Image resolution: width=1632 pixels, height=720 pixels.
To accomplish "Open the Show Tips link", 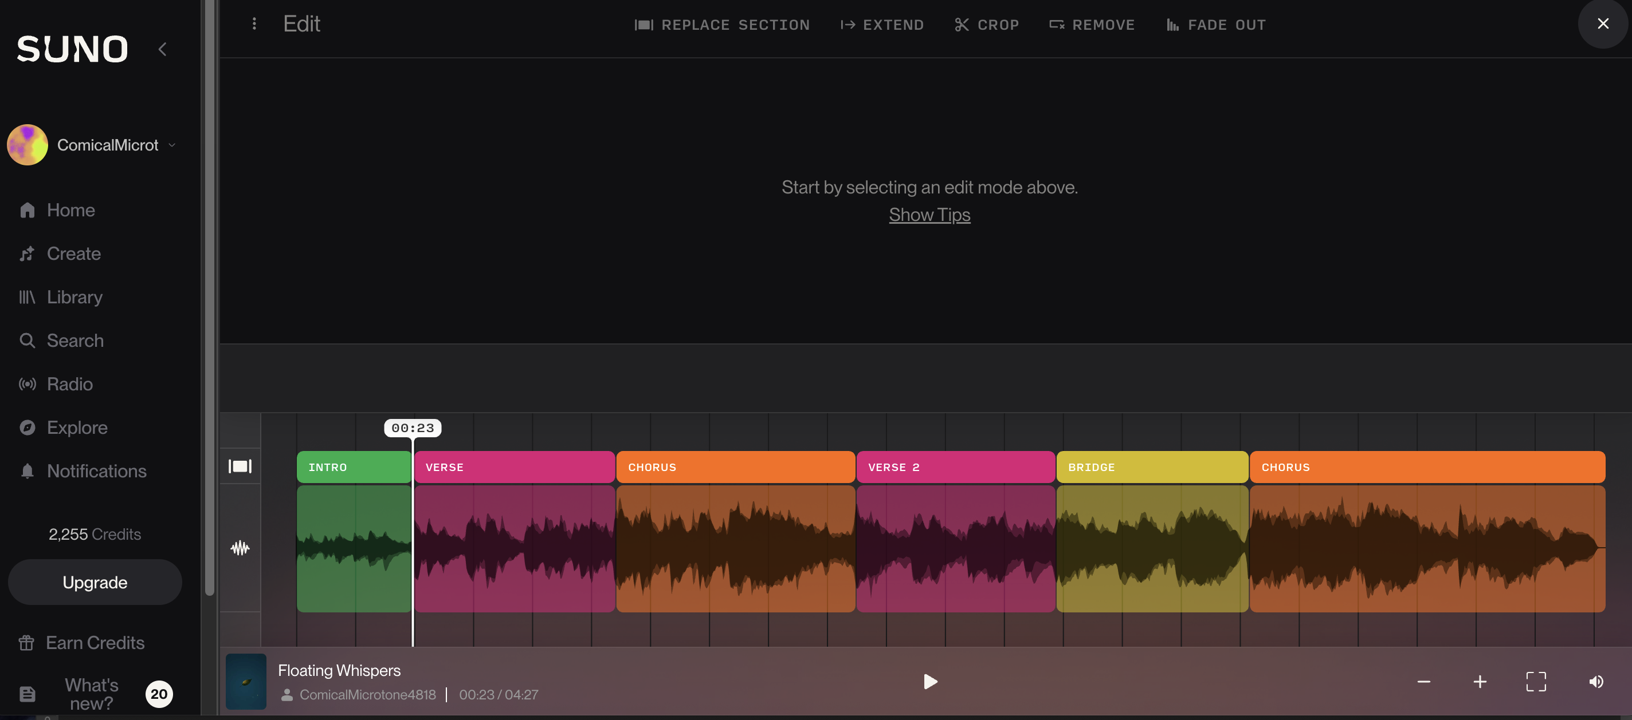I will tap(929, 215).
